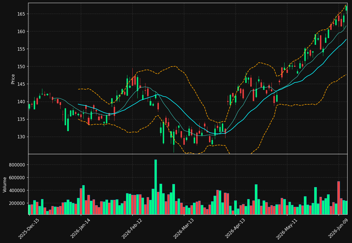Viewport: 352px width, 243px height.
Task: Click the 2026-Mar-13 date label
Action: [184, 228]
